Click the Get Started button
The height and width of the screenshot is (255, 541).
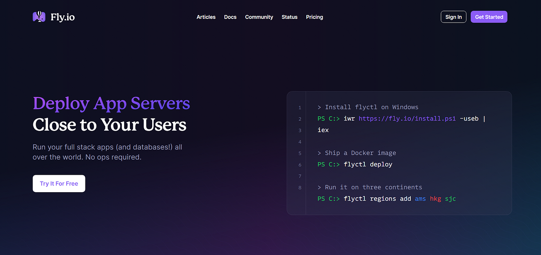489,17
